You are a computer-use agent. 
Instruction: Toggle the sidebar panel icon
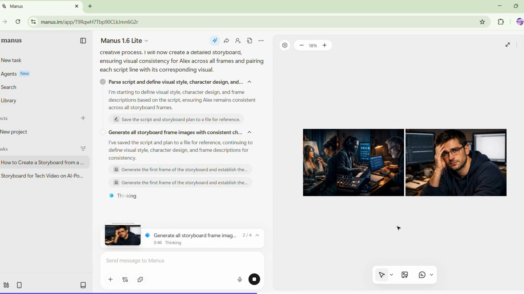83,41
